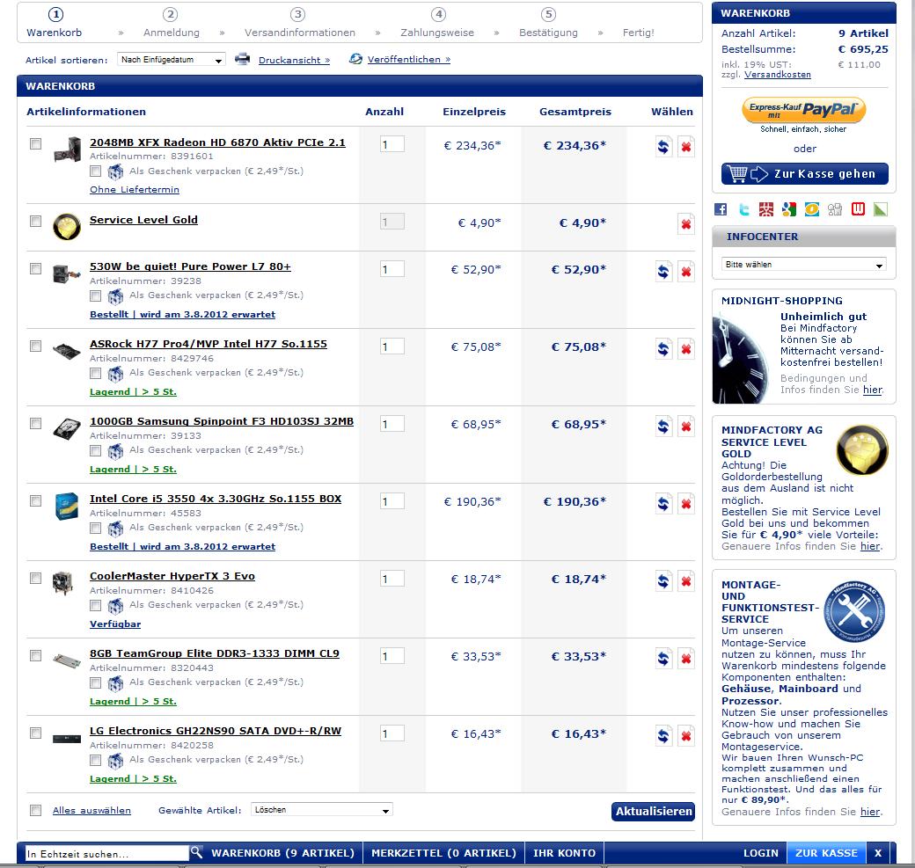
Task: Open Merkzettel (0 Artikel) in bottom bar
Action: point(443,853)
